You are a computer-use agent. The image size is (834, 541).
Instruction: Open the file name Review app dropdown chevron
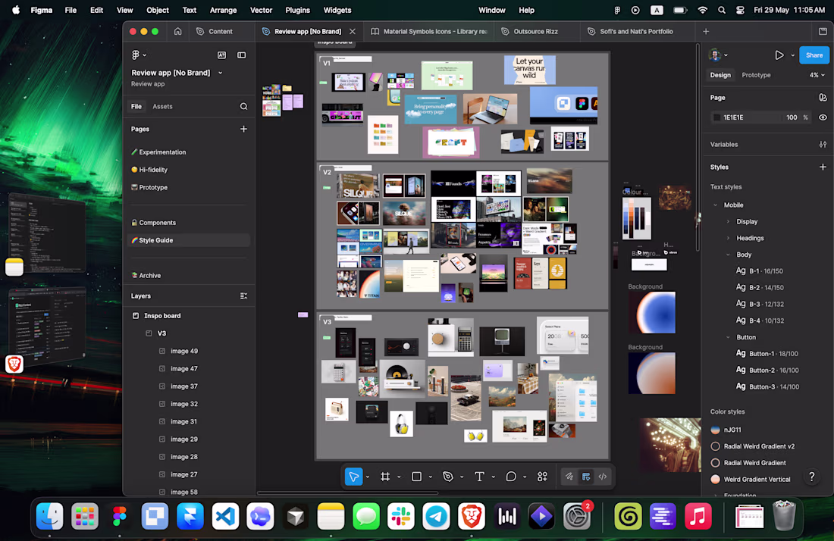tap(220, 73)
